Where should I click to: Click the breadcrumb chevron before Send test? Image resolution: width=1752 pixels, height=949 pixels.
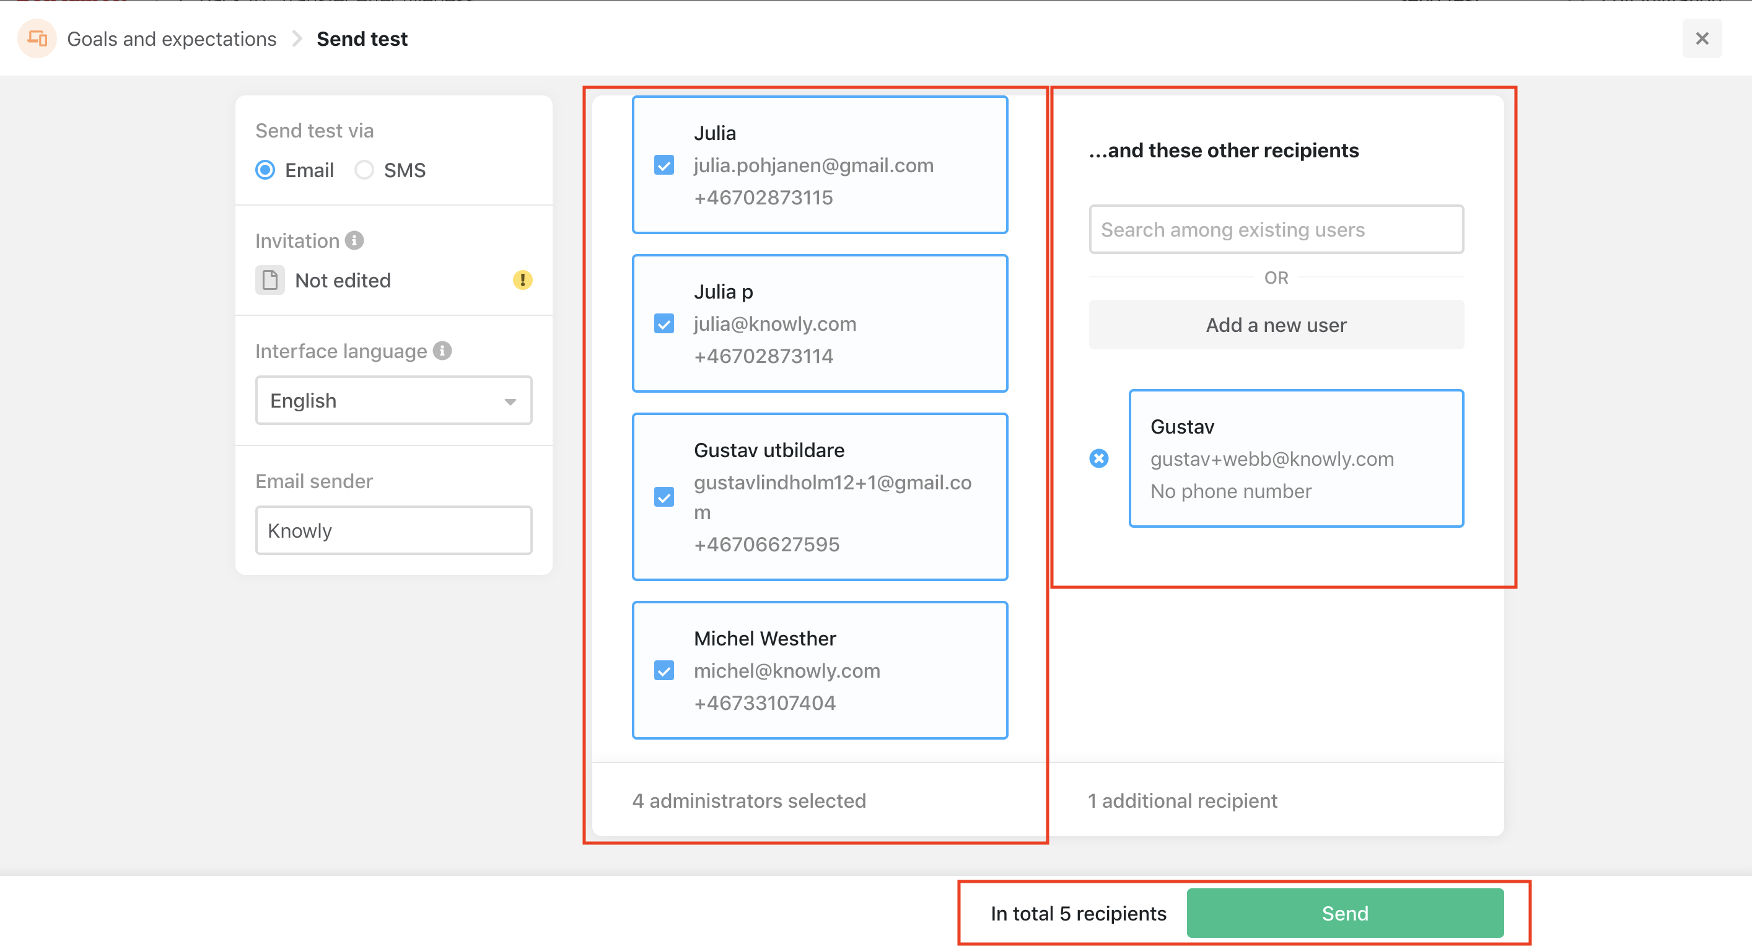pyautogui.click(x=297, y=39)
